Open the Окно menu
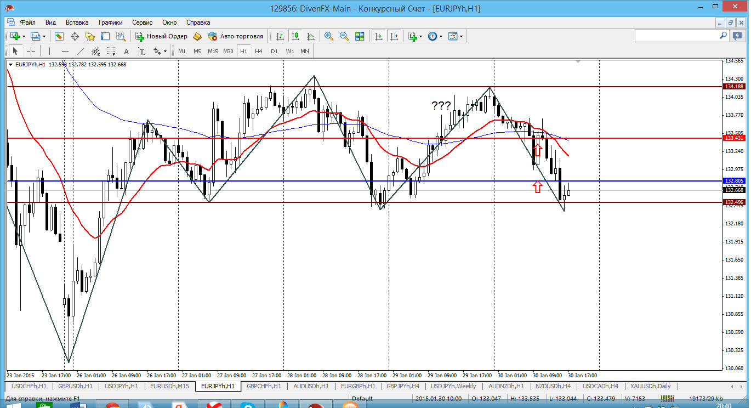The height and width of the screenshot is (408, 751). tap(169, 22)
